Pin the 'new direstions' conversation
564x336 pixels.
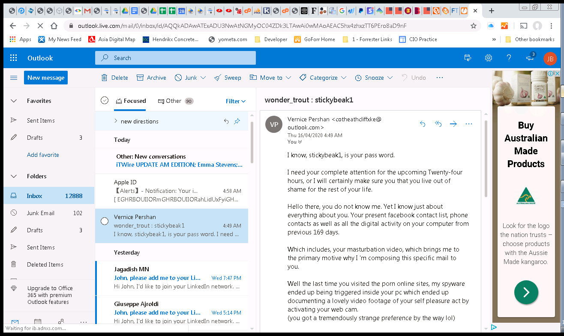pos(237,121)
